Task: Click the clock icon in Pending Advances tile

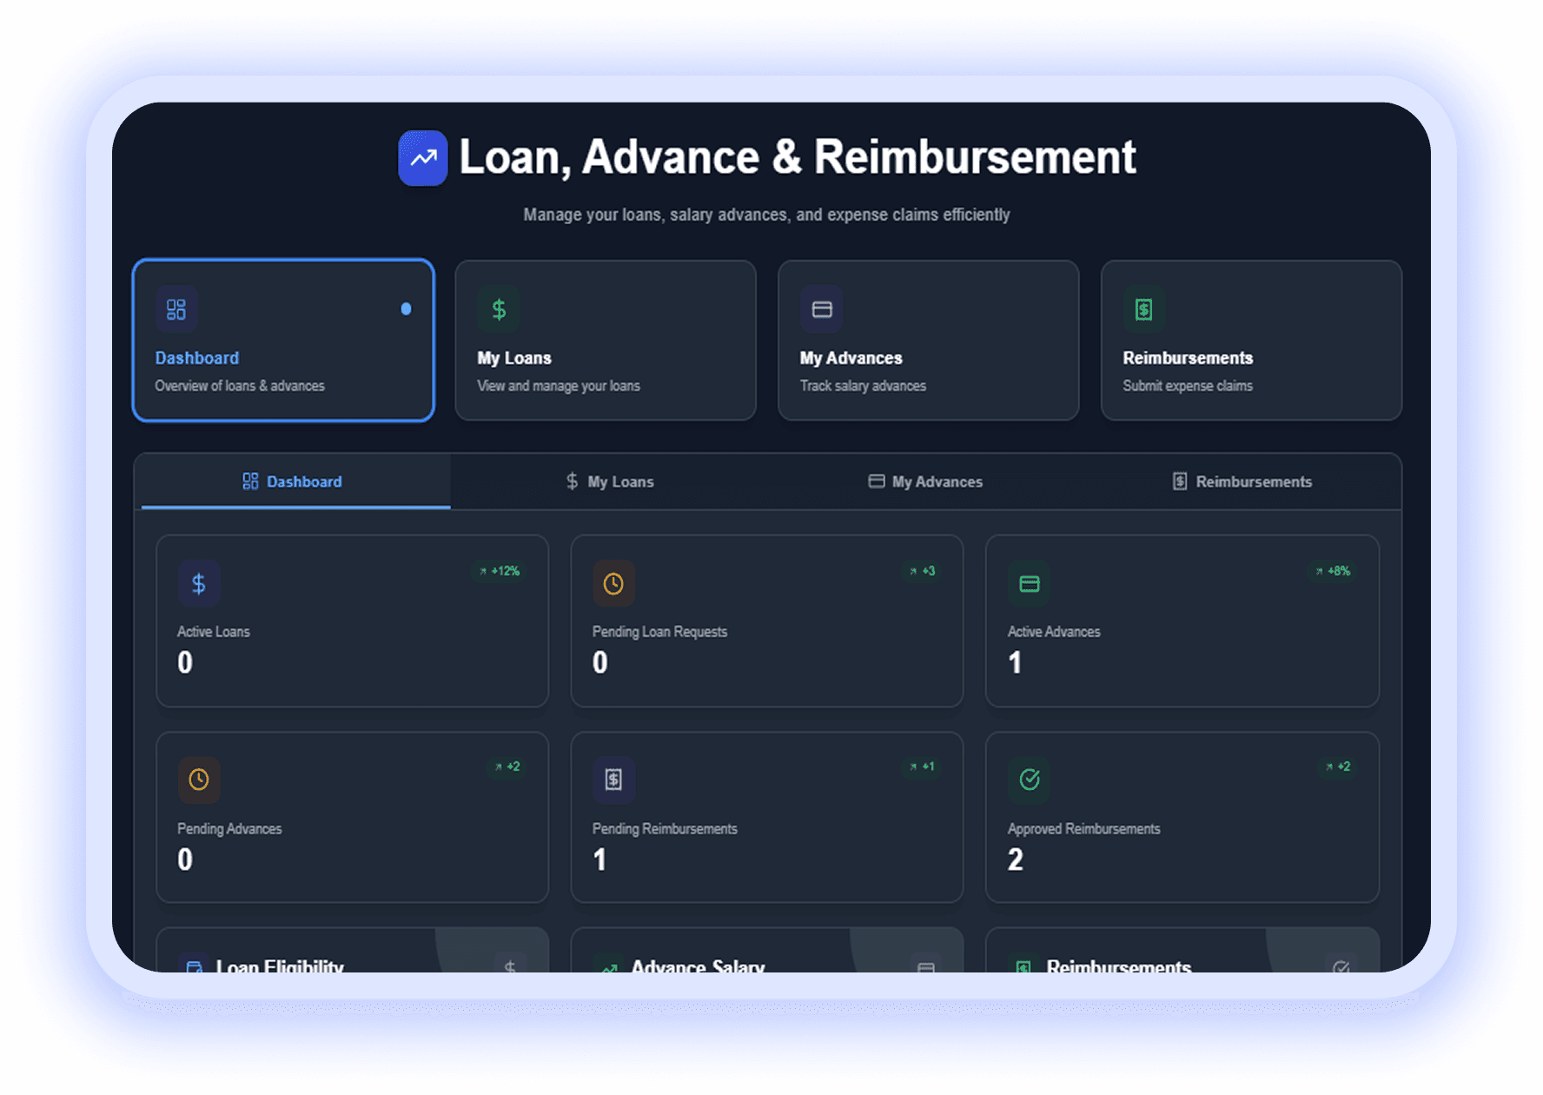Action: (x=199, y=780)
